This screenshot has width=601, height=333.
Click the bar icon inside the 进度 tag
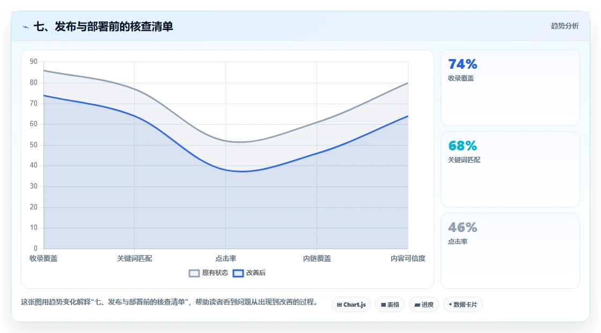(x=417, y=305)
